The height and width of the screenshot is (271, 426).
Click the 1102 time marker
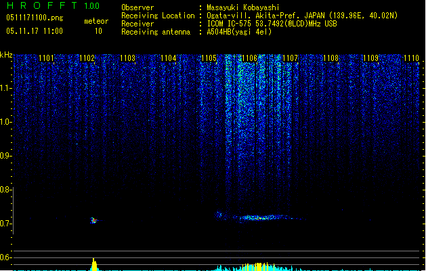pos(87,58)
